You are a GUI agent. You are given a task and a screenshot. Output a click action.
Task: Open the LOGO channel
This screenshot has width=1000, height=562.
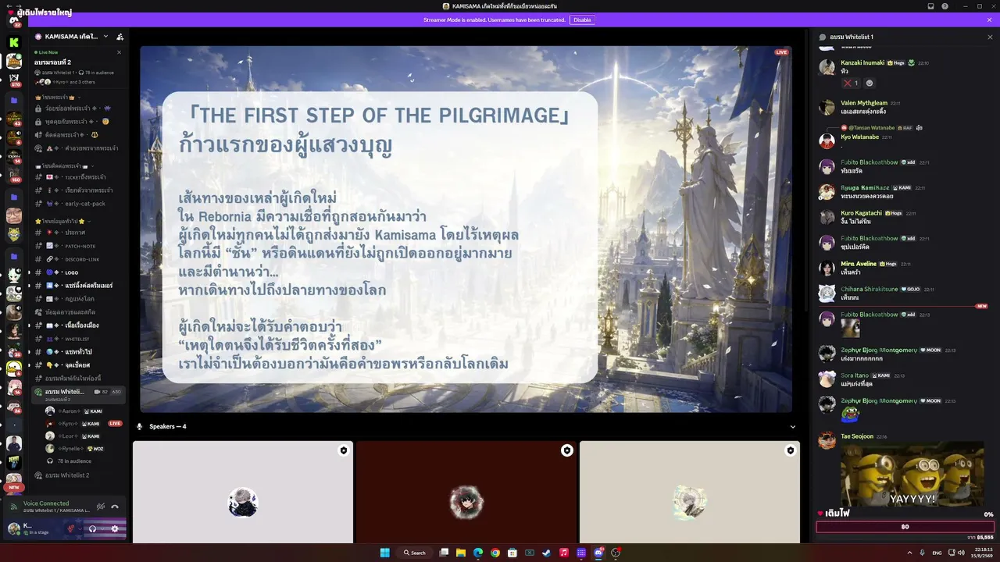pos(78,272)
